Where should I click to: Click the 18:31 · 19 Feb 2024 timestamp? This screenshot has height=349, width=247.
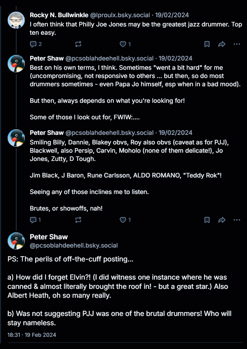[x=32, y=335]
